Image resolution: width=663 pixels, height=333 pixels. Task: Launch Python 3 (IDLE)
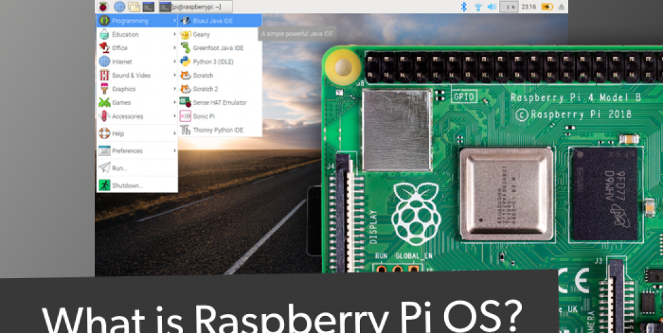(x=220, y=61)
